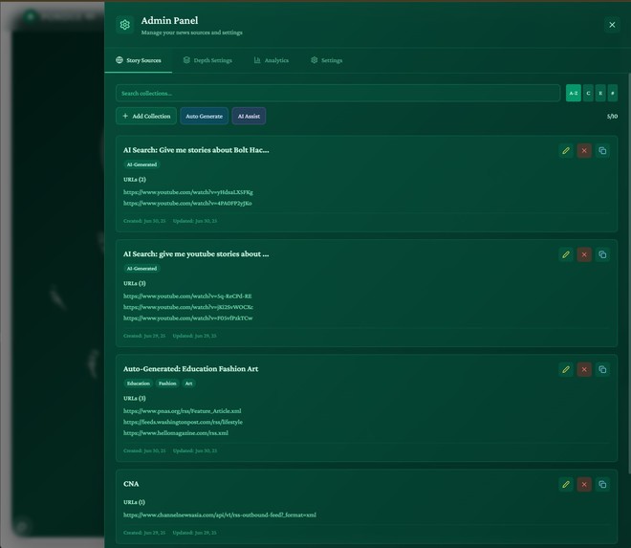The width and height of the screenshot is (631, 548).
Task: Click the 'URLs (2)' label
Action: pyautogui.click(x=135, y=179)
